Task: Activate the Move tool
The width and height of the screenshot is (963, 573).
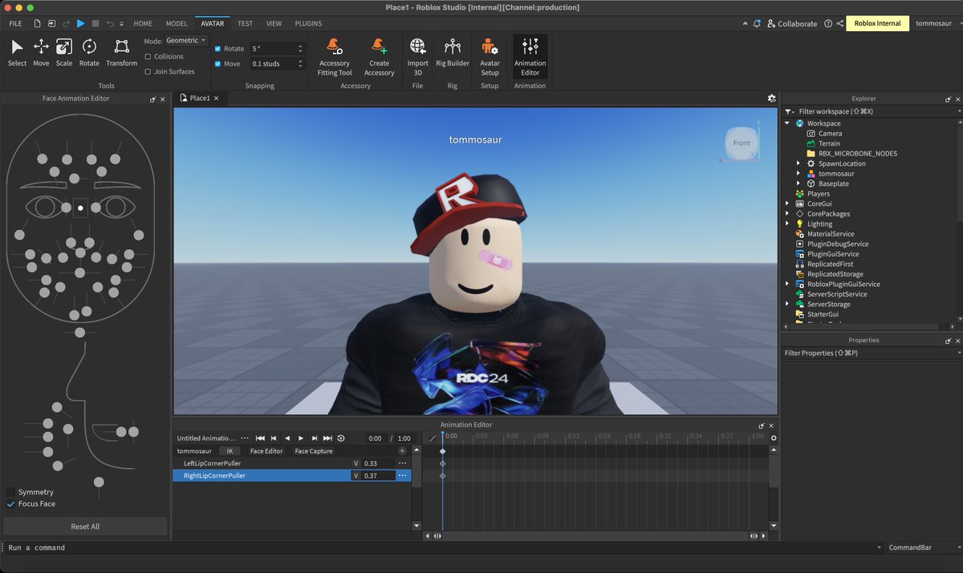Action: (x=41, y=53)
